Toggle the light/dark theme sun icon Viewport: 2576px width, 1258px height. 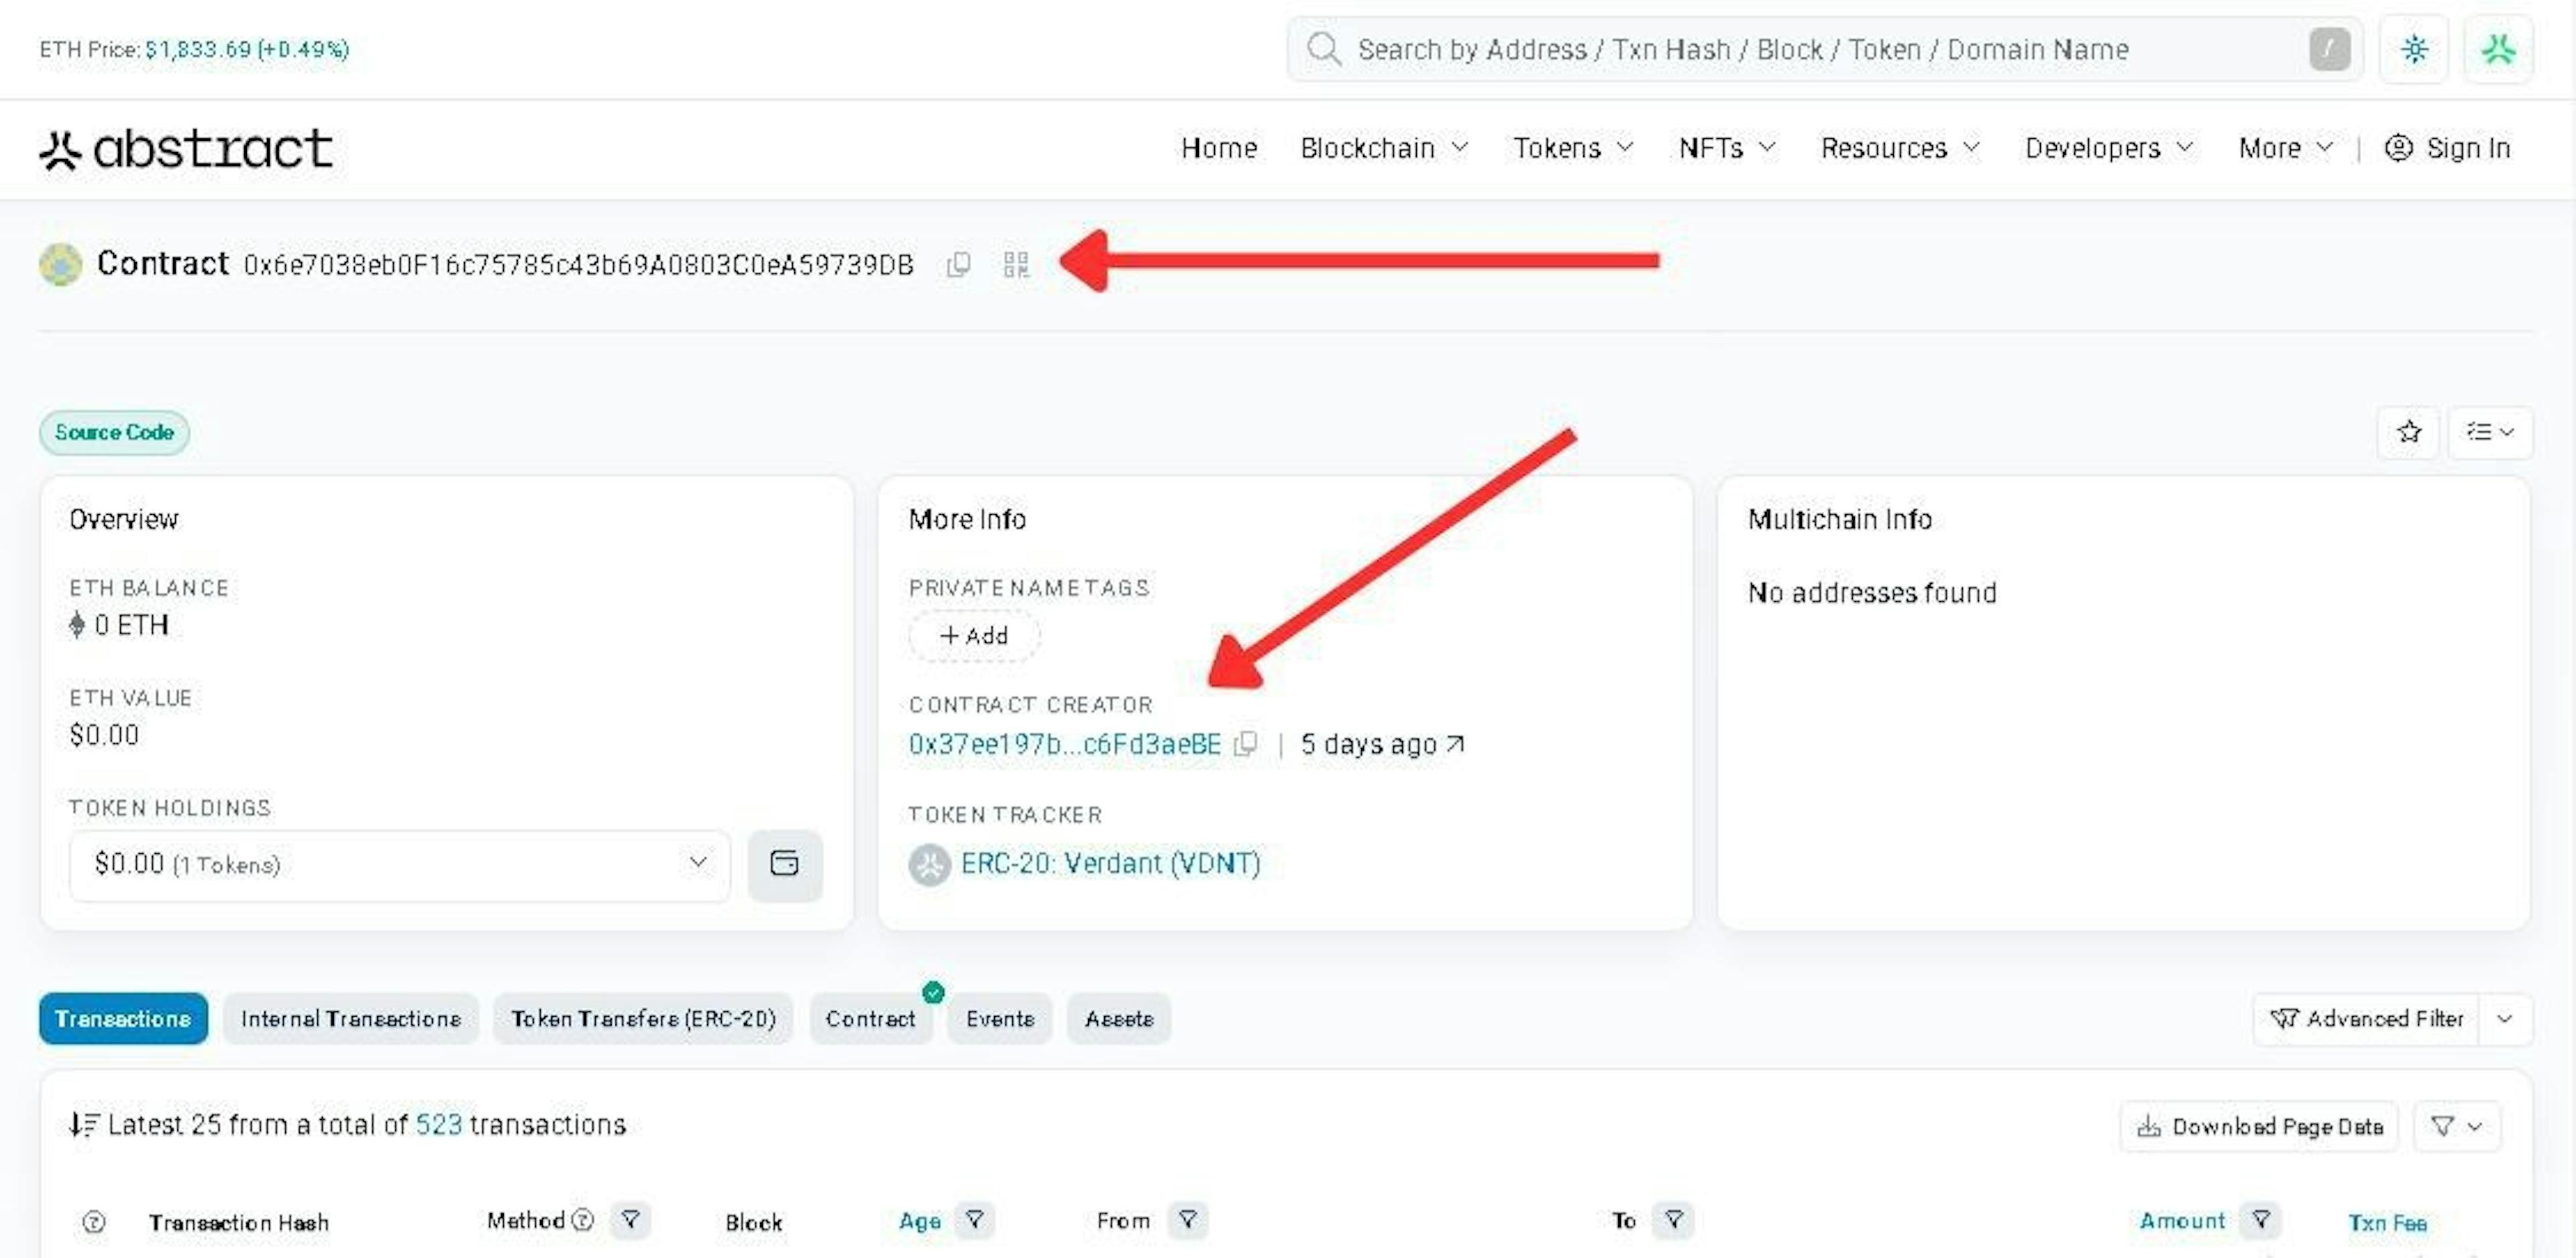(2414, 49)
